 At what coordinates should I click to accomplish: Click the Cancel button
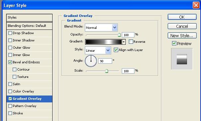182,26
